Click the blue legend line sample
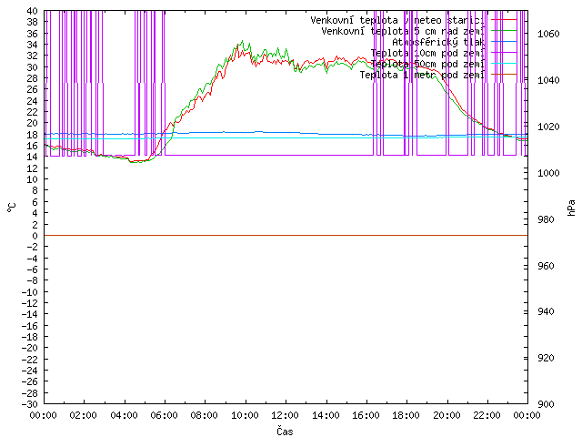This screenshot has width=582, height=437. 504,42
